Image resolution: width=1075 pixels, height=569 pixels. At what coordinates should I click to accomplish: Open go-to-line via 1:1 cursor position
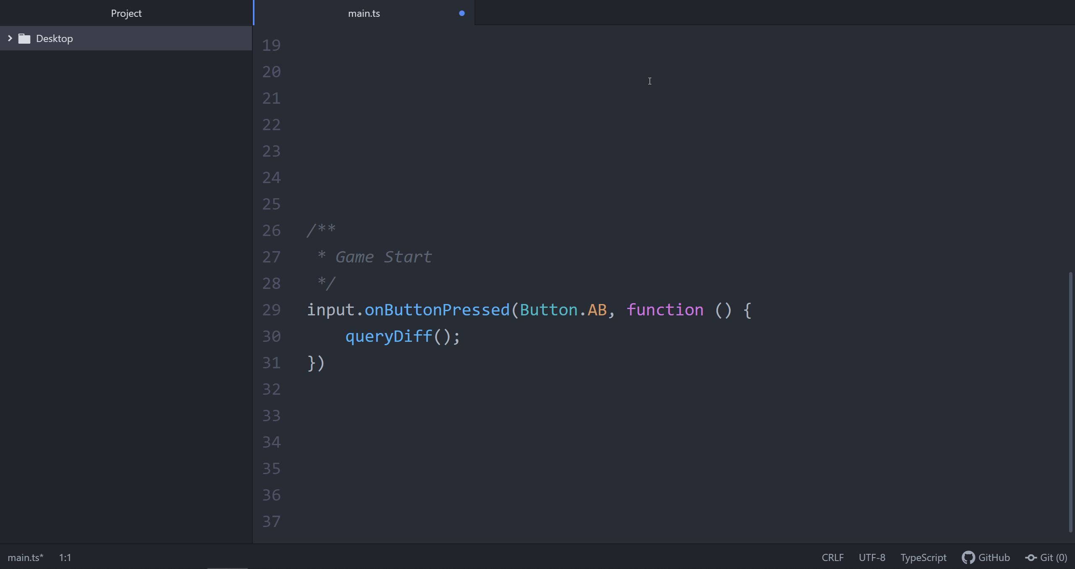click(x=65, y=557)
